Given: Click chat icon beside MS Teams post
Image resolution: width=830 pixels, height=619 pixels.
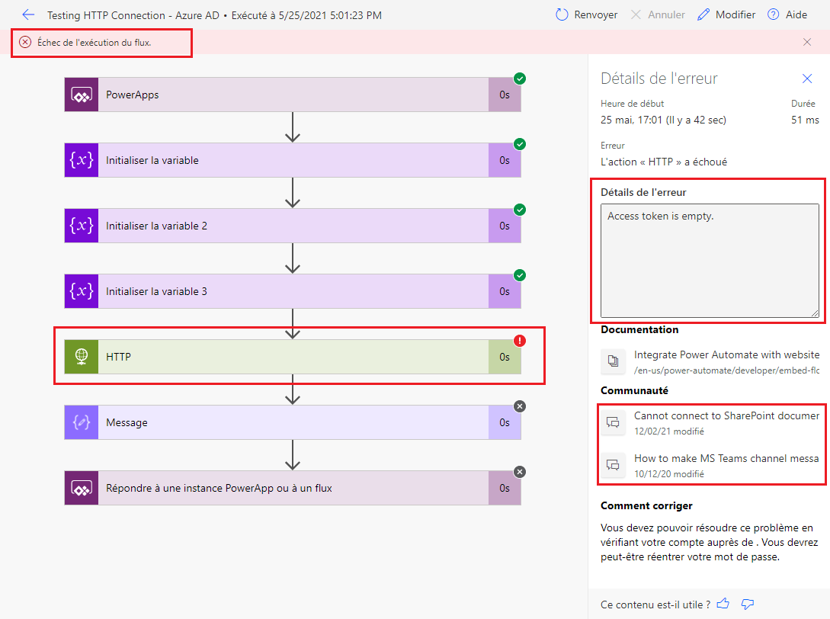Looking at the screenshot, I should point(613,465).
